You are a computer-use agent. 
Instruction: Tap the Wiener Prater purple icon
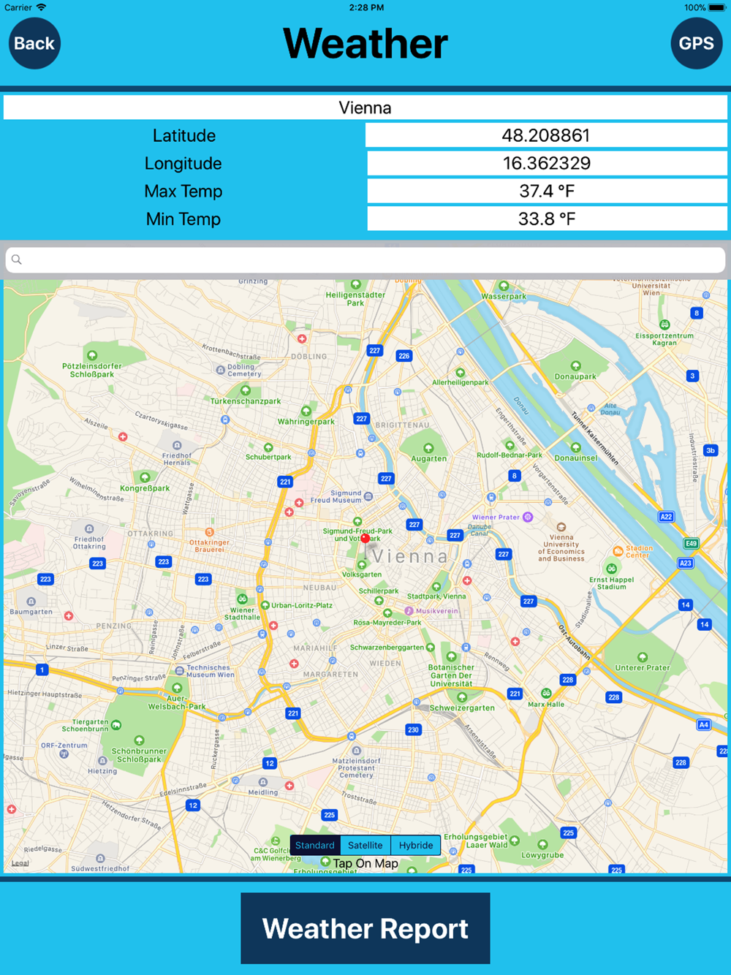[528, 517]
